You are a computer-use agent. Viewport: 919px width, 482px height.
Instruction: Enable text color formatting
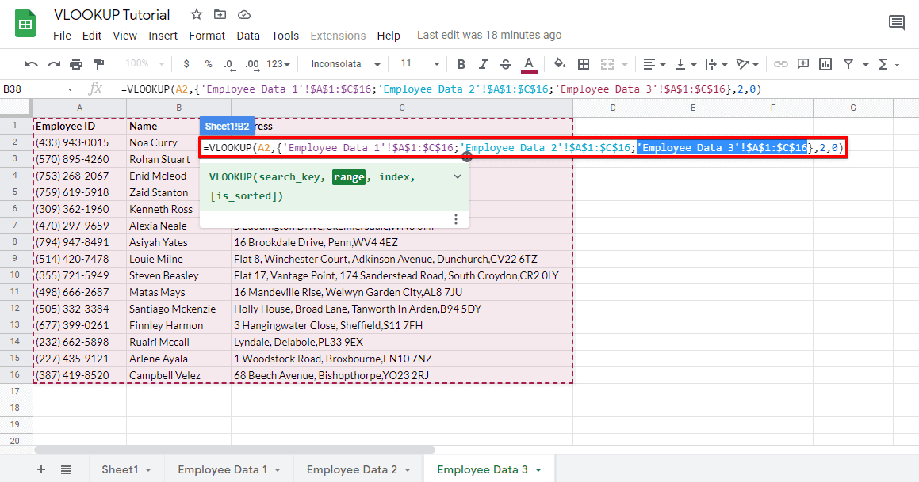pyautogui.click(x=529, y=63)
